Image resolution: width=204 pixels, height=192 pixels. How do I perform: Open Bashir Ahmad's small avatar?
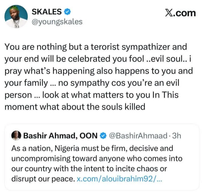coord(16,136)
